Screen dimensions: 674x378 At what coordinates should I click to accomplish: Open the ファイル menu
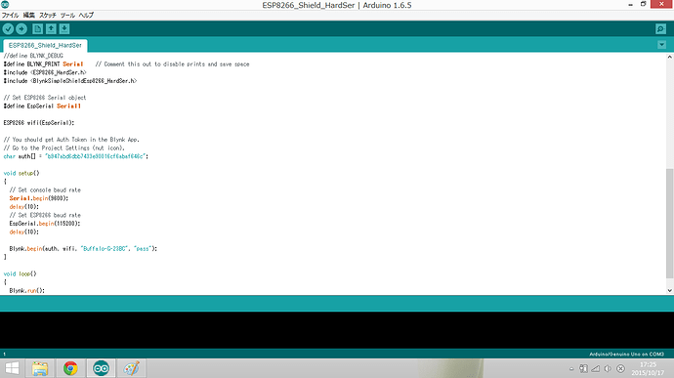10,15
